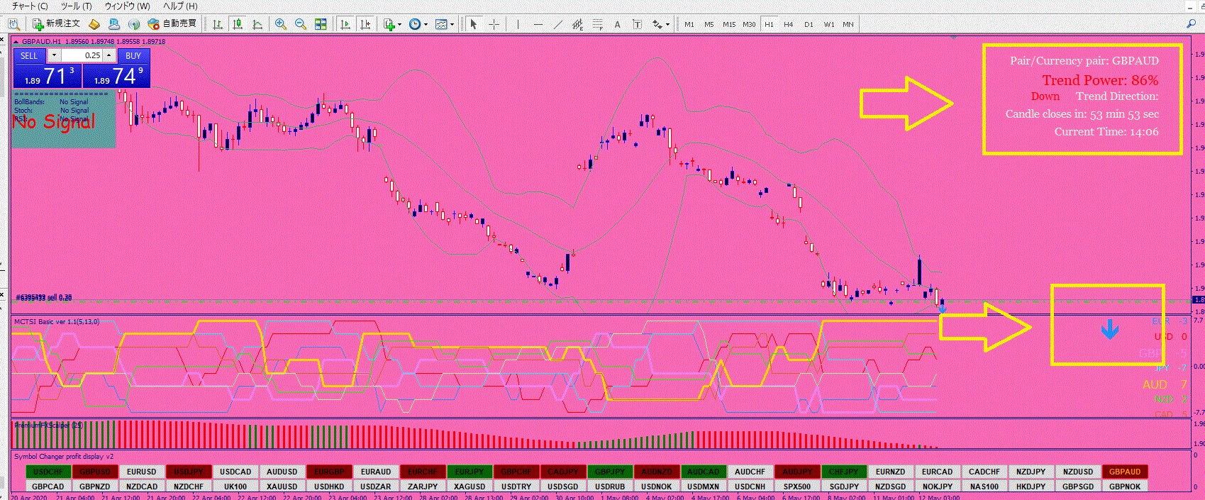Click the 新規注文 new order button
This screenshot has height=500, width=1205.
(57, 24)
